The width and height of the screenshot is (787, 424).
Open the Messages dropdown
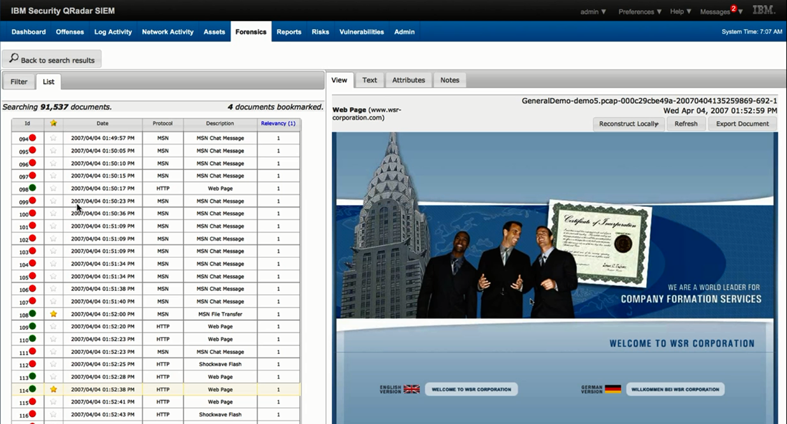[721, 11]
